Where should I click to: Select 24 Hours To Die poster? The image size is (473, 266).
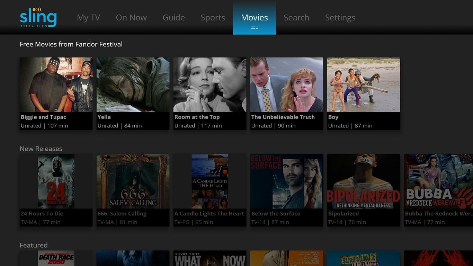tap(56, 190)
